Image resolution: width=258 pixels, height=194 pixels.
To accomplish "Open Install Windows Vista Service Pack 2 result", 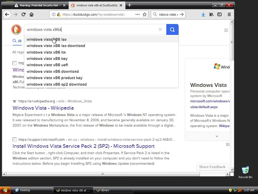I will (x=83, y=146).
